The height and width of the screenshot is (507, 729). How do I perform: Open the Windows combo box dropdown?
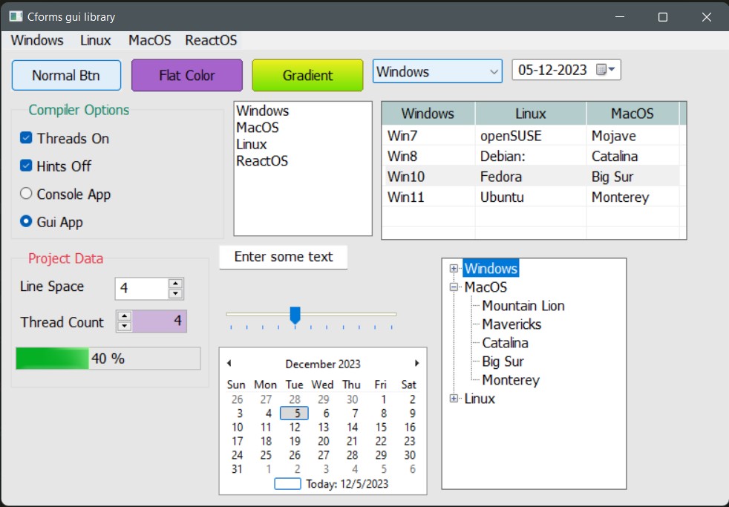tap(494, 71)
